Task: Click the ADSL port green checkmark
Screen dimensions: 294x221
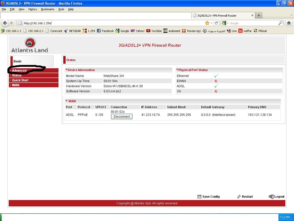Action: [216, 86]
